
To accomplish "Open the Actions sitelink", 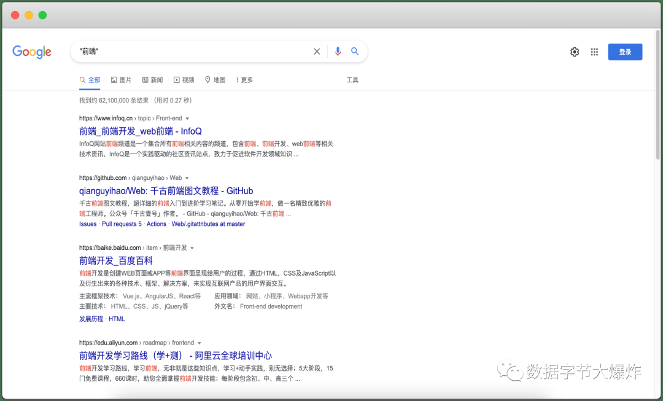I will (x=157, y=224).
